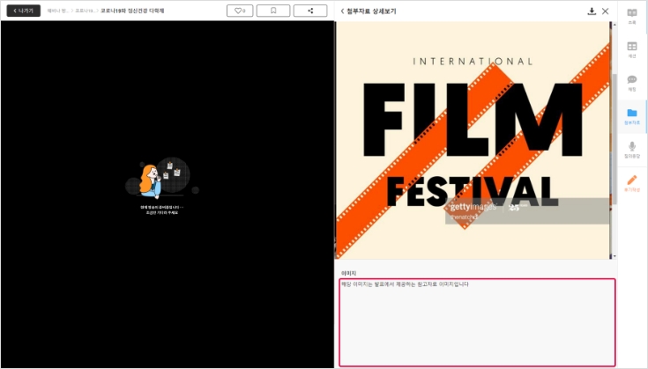The height and width of the screenshot is (369, 648).
Task: Click the second breadcrumb link
Action: pos(85,11)
